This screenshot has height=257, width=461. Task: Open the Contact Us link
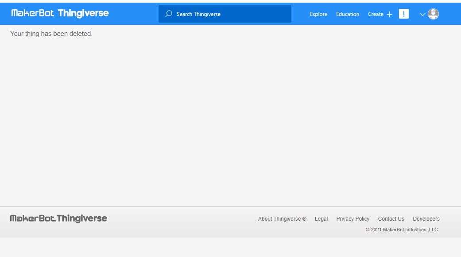click(391, 219)
